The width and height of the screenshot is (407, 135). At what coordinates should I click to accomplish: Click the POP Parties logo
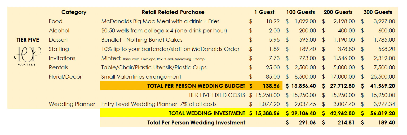(28, 56)
